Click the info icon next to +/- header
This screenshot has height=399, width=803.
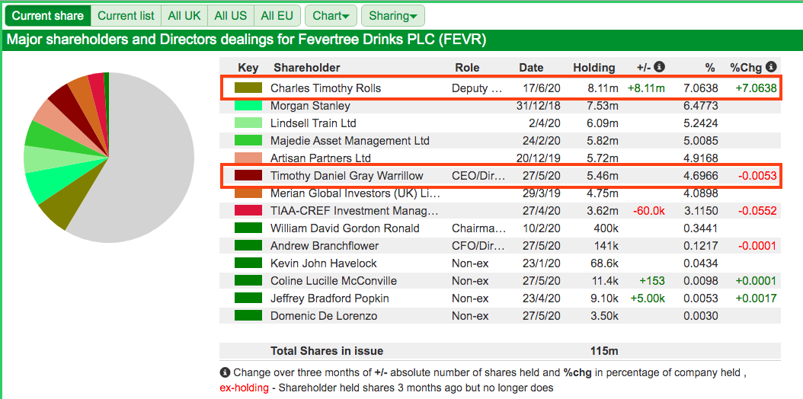pyautogui.click(x=660, y=66)
